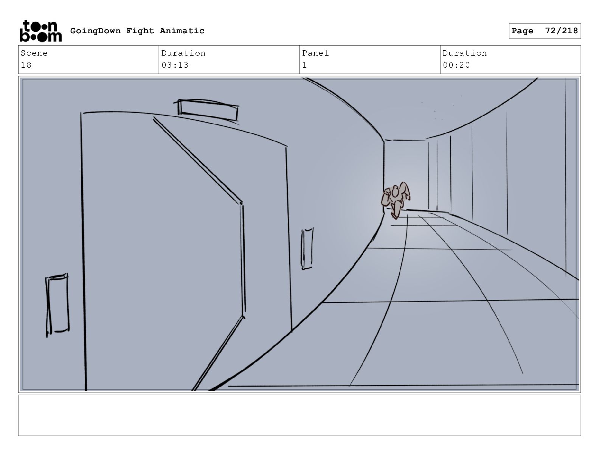The image size is (599, 463).
Task: Click the panel Duration 00:20 cell
Action: click(511, 59)
